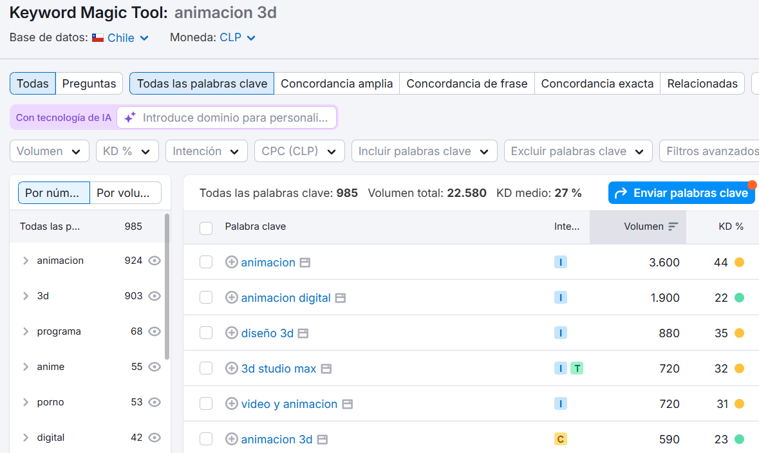759x453 pixels.
Task: Open the Chile database dropdown
Action: pyautogui.click(x=120, y=38)
